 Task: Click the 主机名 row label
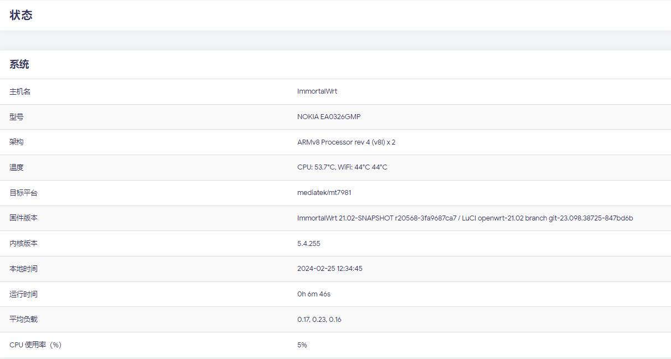[x=20, y=91]
